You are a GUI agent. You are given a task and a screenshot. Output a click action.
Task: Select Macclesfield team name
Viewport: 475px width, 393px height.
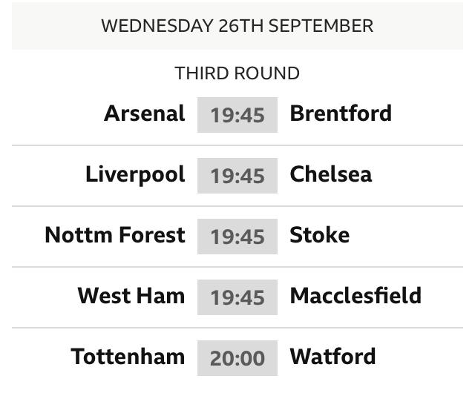click(x=356, y=296)
